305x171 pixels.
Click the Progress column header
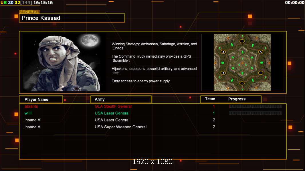[237, 99]
